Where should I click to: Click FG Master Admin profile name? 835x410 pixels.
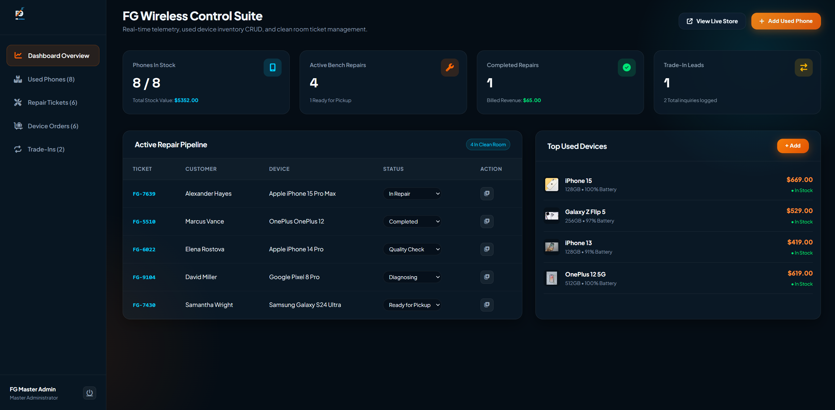(33, 389)
